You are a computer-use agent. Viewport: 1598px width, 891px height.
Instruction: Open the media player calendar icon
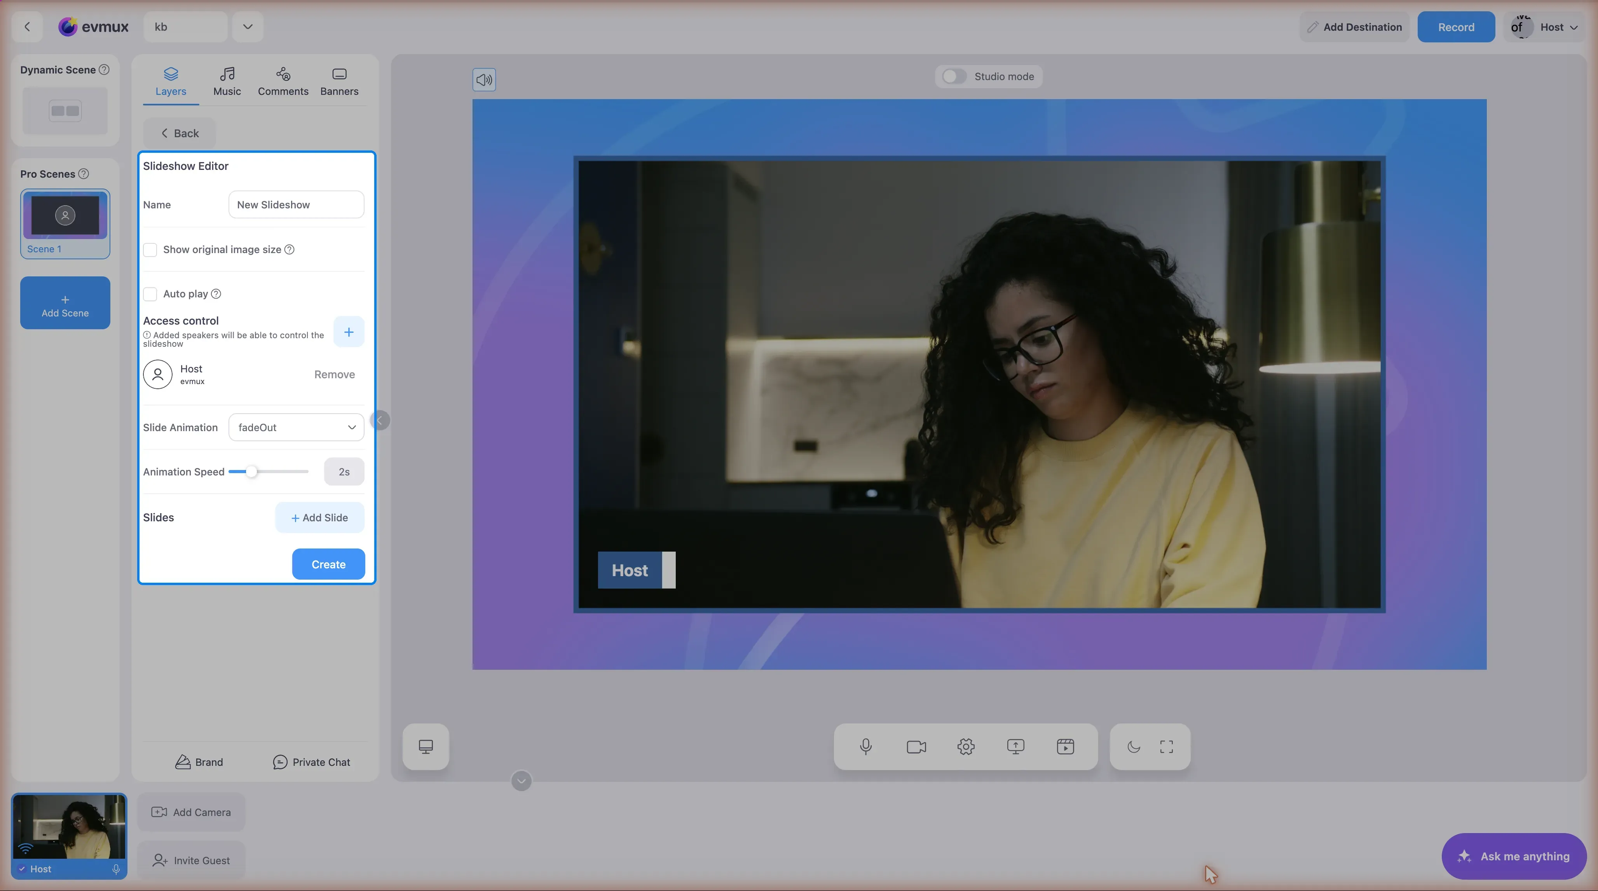tap(1066, 746)
